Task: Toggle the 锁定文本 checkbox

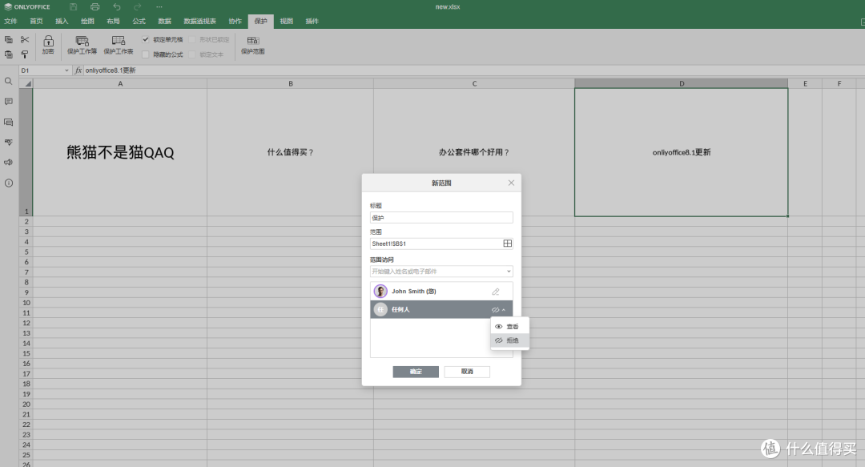Action: (192, 54)
